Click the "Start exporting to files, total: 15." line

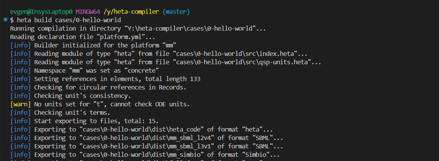click(x=84, y=121)
